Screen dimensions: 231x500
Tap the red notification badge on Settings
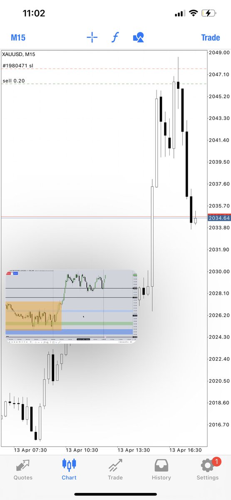216,461
